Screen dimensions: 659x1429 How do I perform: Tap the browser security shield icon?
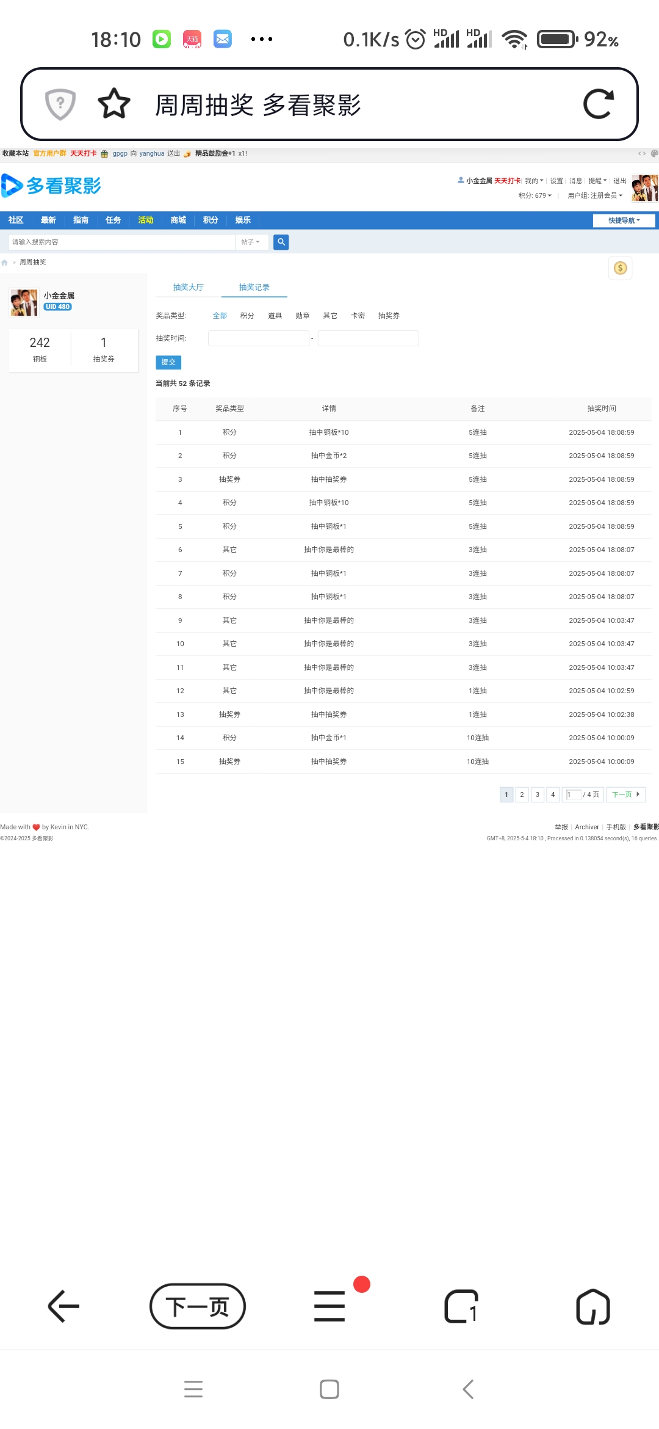point(60,104)
